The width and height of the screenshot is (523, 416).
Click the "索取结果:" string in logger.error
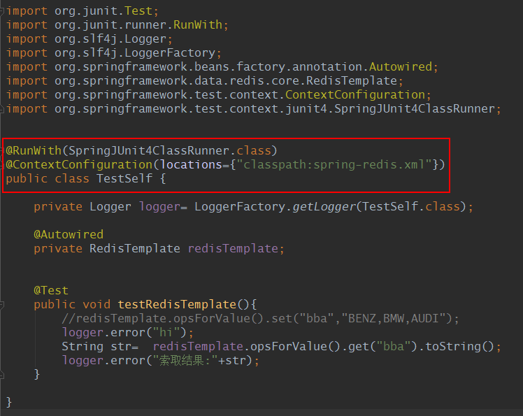tap(185, 360)
